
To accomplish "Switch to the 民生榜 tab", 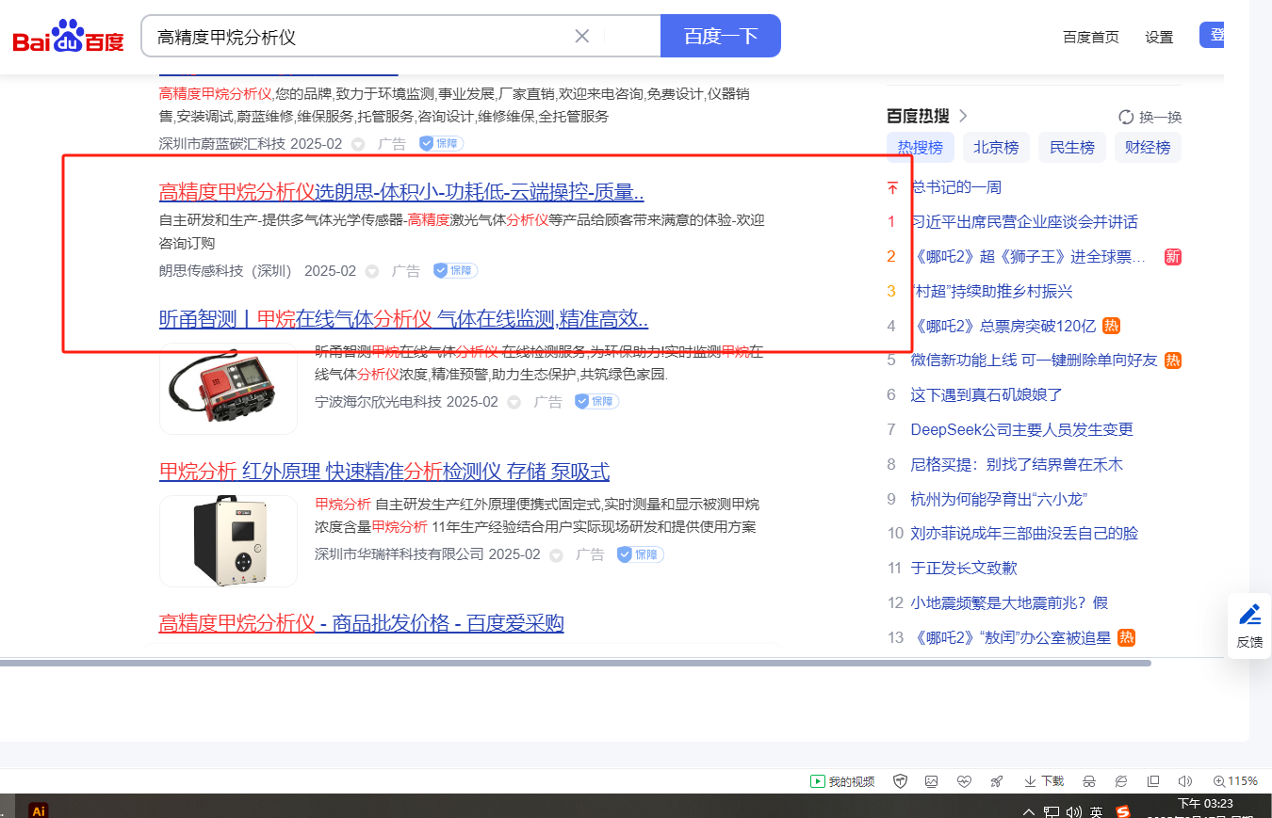I will tap(1071, 148).
